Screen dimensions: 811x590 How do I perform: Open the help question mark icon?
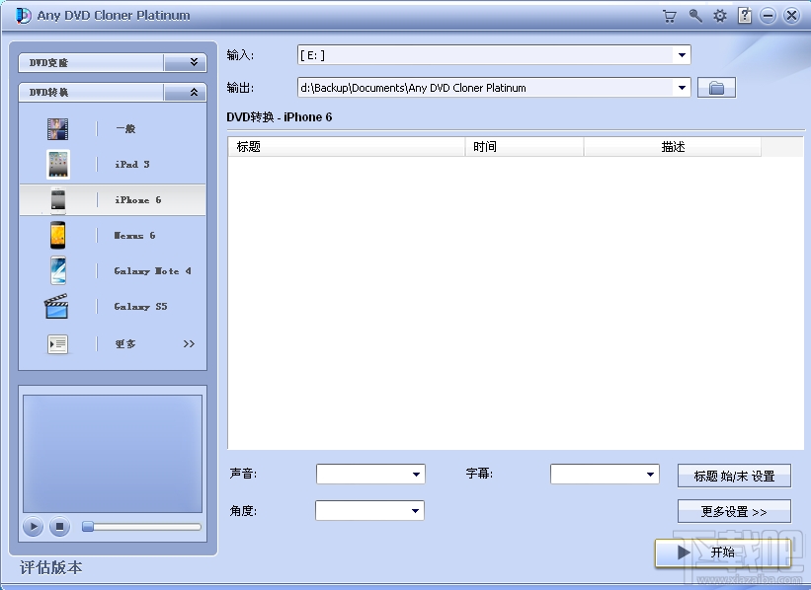pos(744,16)
